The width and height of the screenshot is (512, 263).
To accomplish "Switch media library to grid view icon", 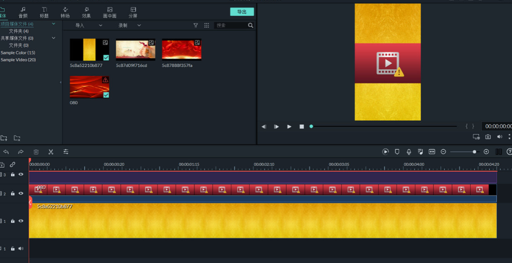I will pos(206,25).
